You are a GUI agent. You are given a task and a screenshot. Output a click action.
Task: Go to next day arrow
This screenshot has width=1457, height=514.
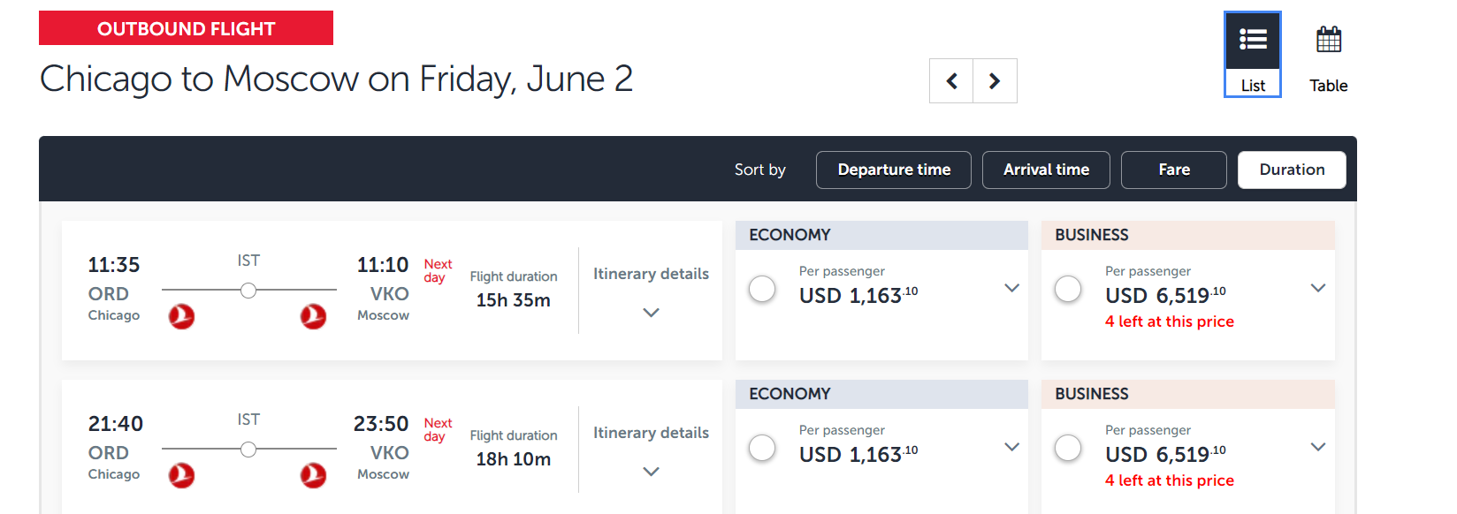995,81
